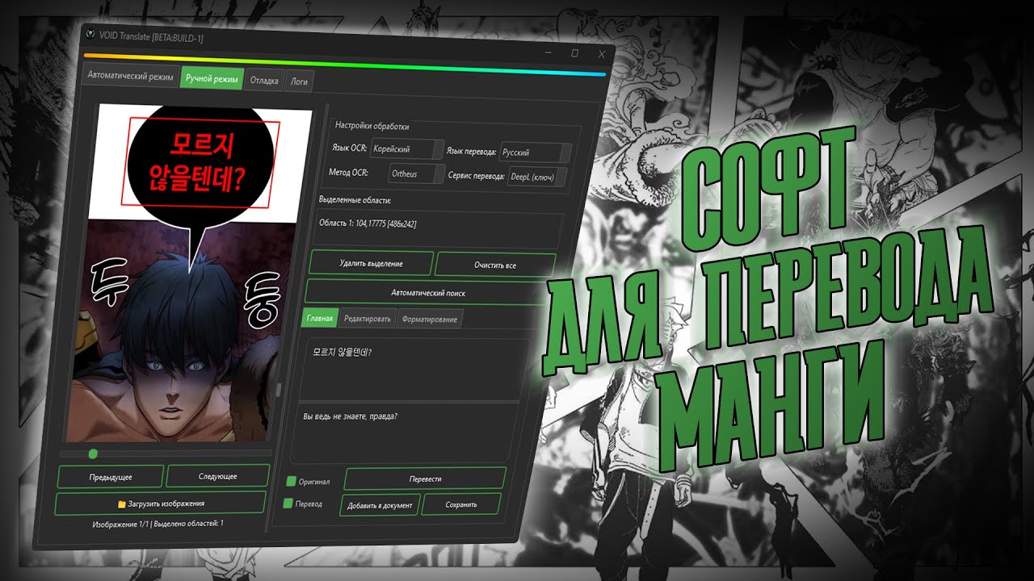Open the Отладка tab

[x=264, y=81]
